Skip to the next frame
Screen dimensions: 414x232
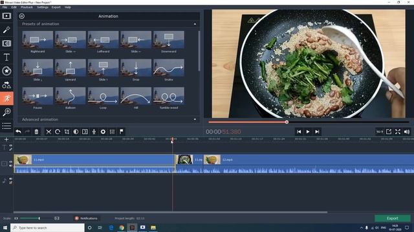tap(317, 131)
